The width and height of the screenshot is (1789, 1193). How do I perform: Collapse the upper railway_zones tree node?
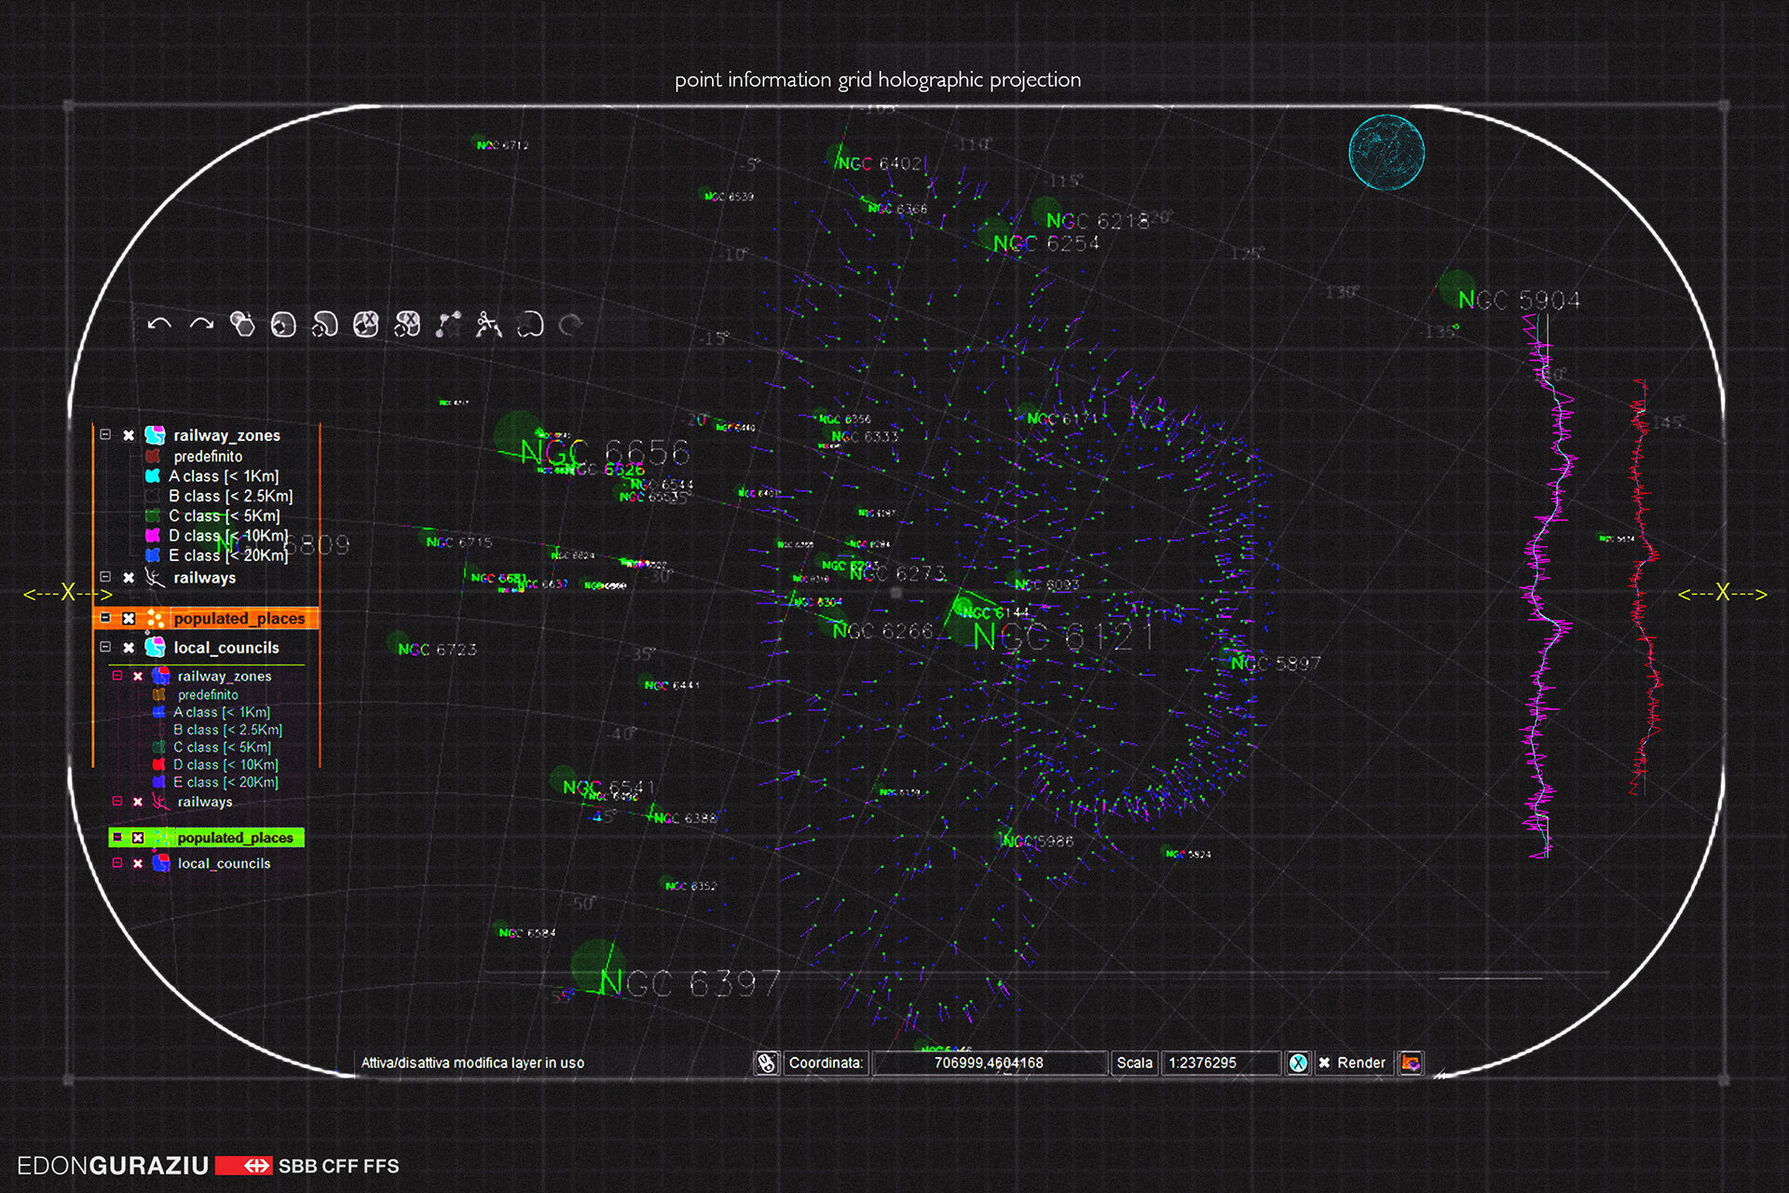(105, 434)
